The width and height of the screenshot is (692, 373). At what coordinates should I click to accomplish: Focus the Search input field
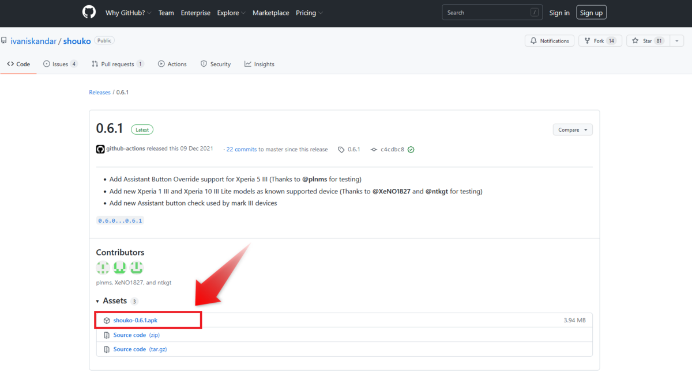[x=492, y=13]
